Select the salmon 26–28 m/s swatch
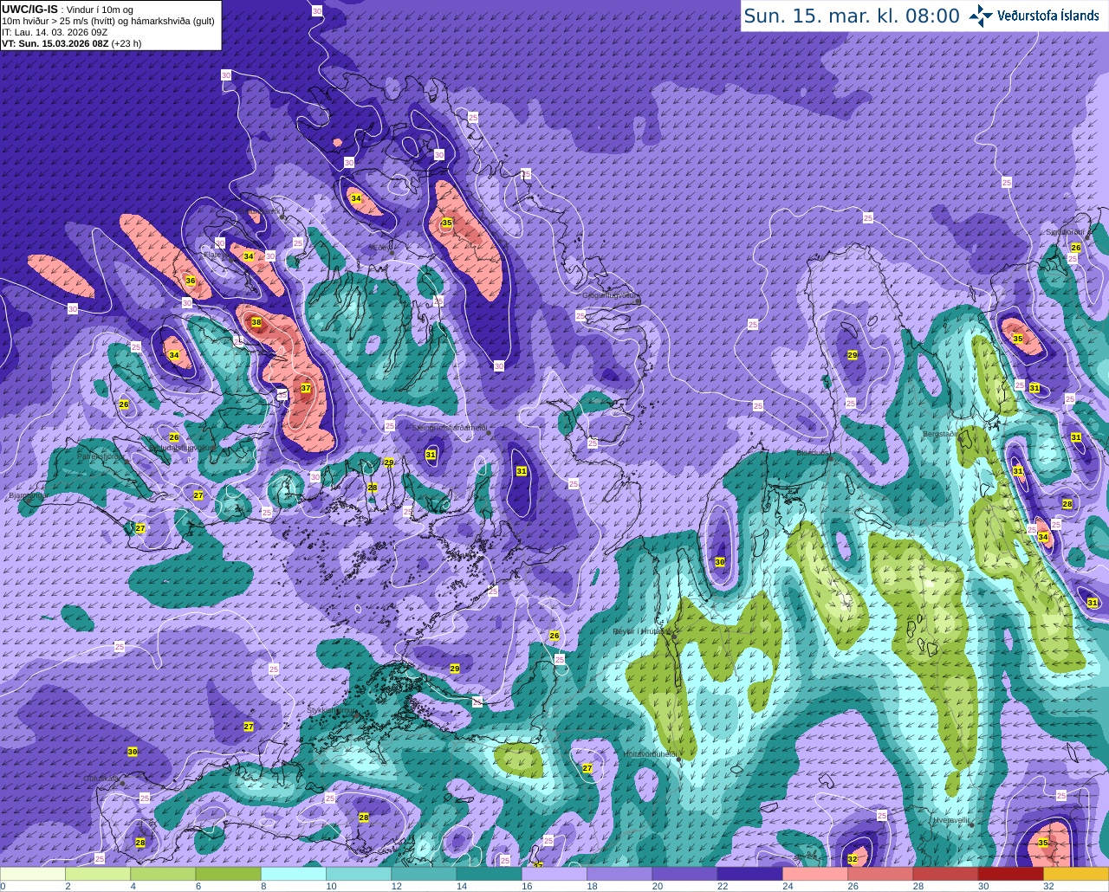Screen dimensions: 1109x892 [880, 874]
